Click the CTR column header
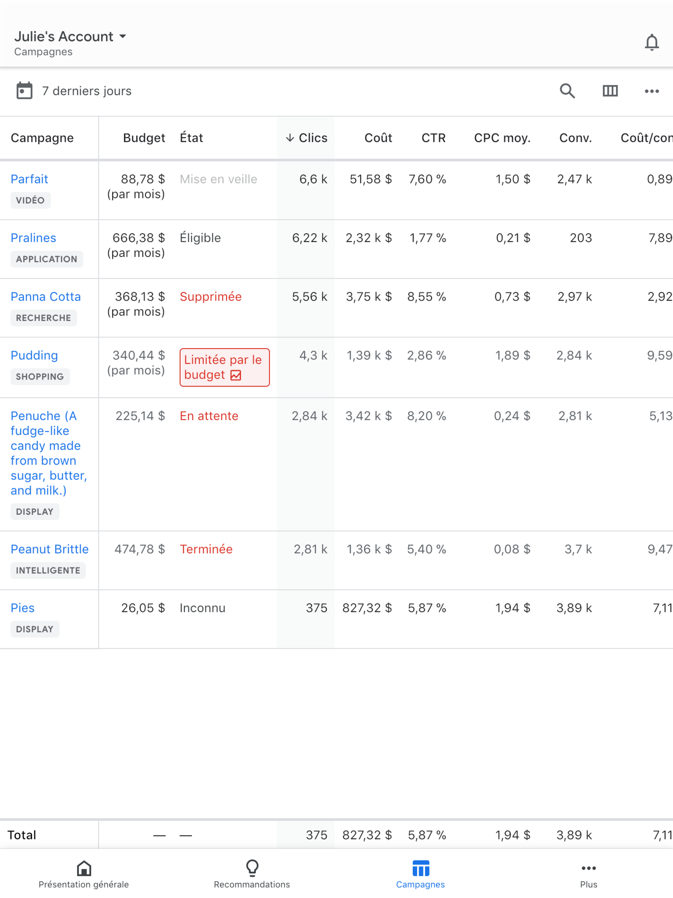The width and height of the screenshot is (673, 898). (433, 138)
